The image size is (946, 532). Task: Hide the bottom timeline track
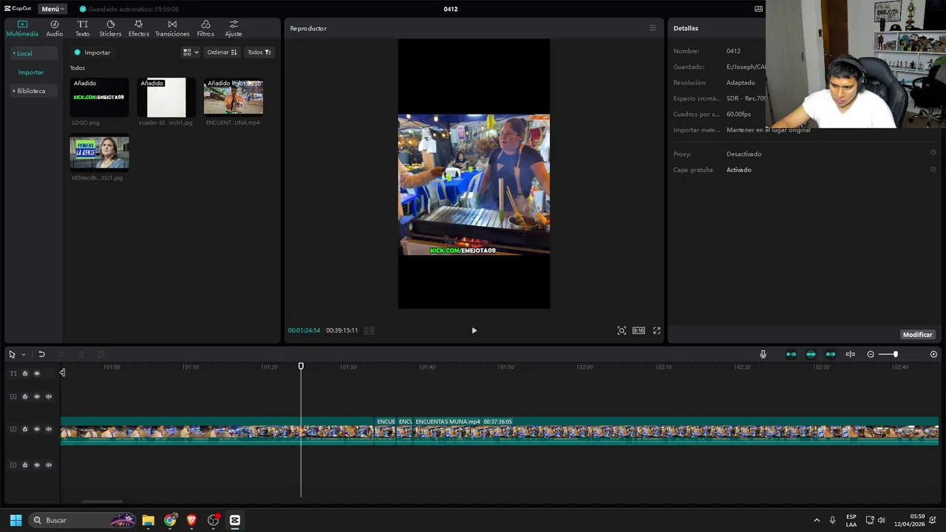click(37, 465)
